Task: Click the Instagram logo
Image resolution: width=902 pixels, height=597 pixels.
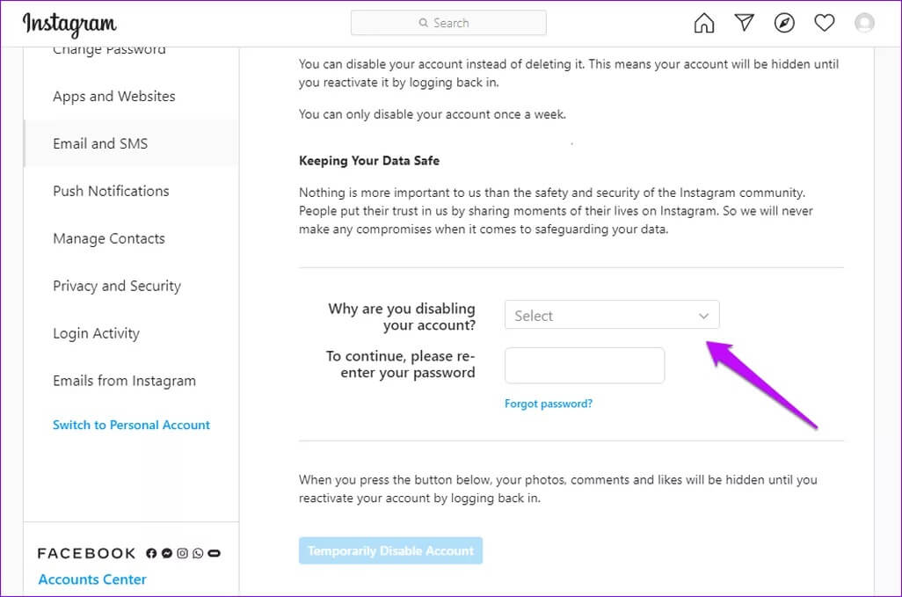Action: (x=69, y=24)
